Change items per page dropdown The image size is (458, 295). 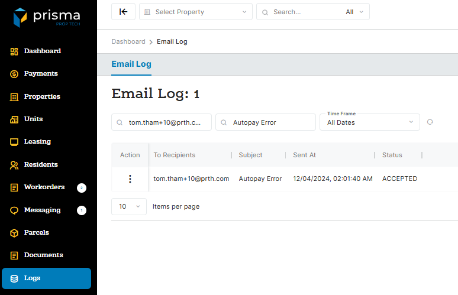pos(129,206)
